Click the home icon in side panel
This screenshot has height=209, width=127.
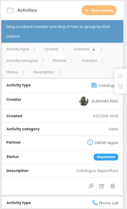tap(120, 76)
